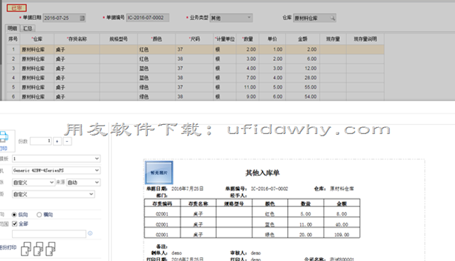This screenshot has height=261, width=455.
Task: Select the first multi-copy collate page icon
Action: (26, 249)
